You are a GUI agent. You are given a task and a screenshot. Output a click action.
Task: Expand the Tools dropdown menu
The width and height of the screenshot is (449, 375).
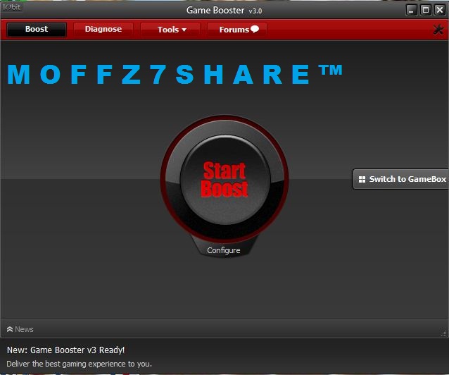pos(170,30)
